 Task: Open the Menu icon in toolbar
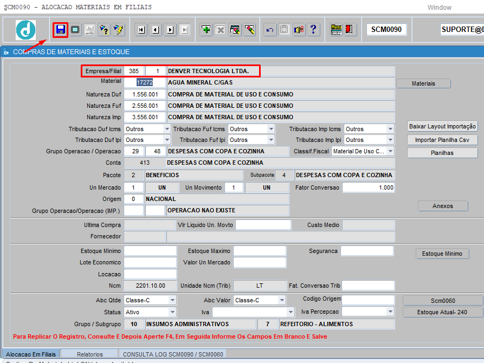(336, 30)
